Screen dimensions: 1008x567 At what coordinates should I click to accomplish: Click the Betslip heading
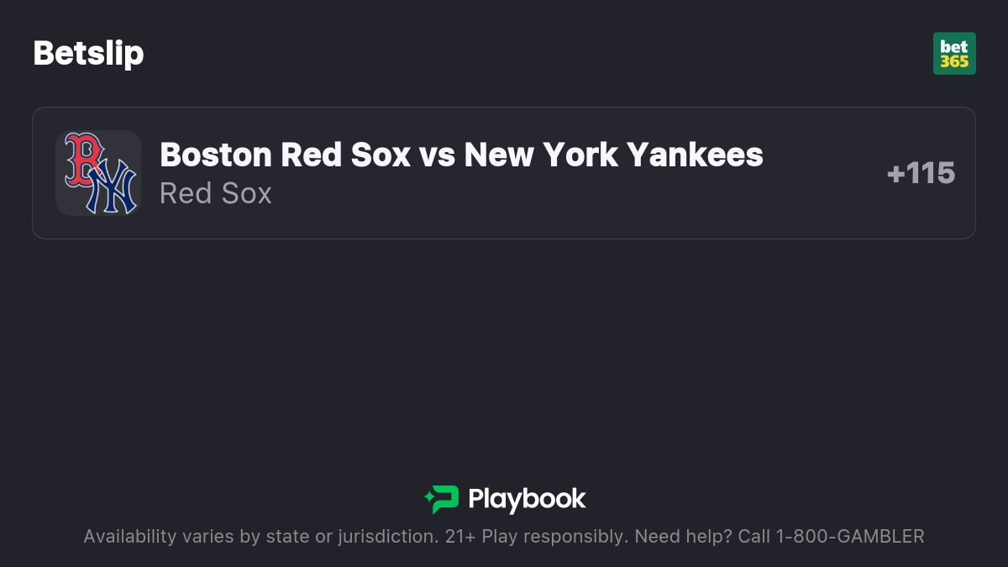tap(88, 54)
